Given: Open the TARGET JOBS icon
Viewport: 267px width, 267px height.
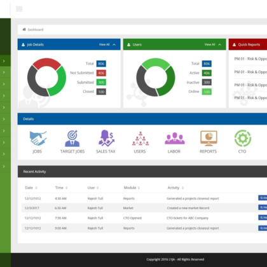Looking at the screenshot, I should (x=72, y=138).
